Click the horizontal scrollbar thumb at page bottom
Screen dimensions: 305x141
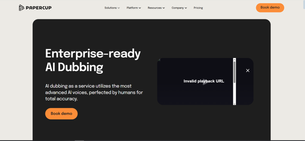pos(79,140)
